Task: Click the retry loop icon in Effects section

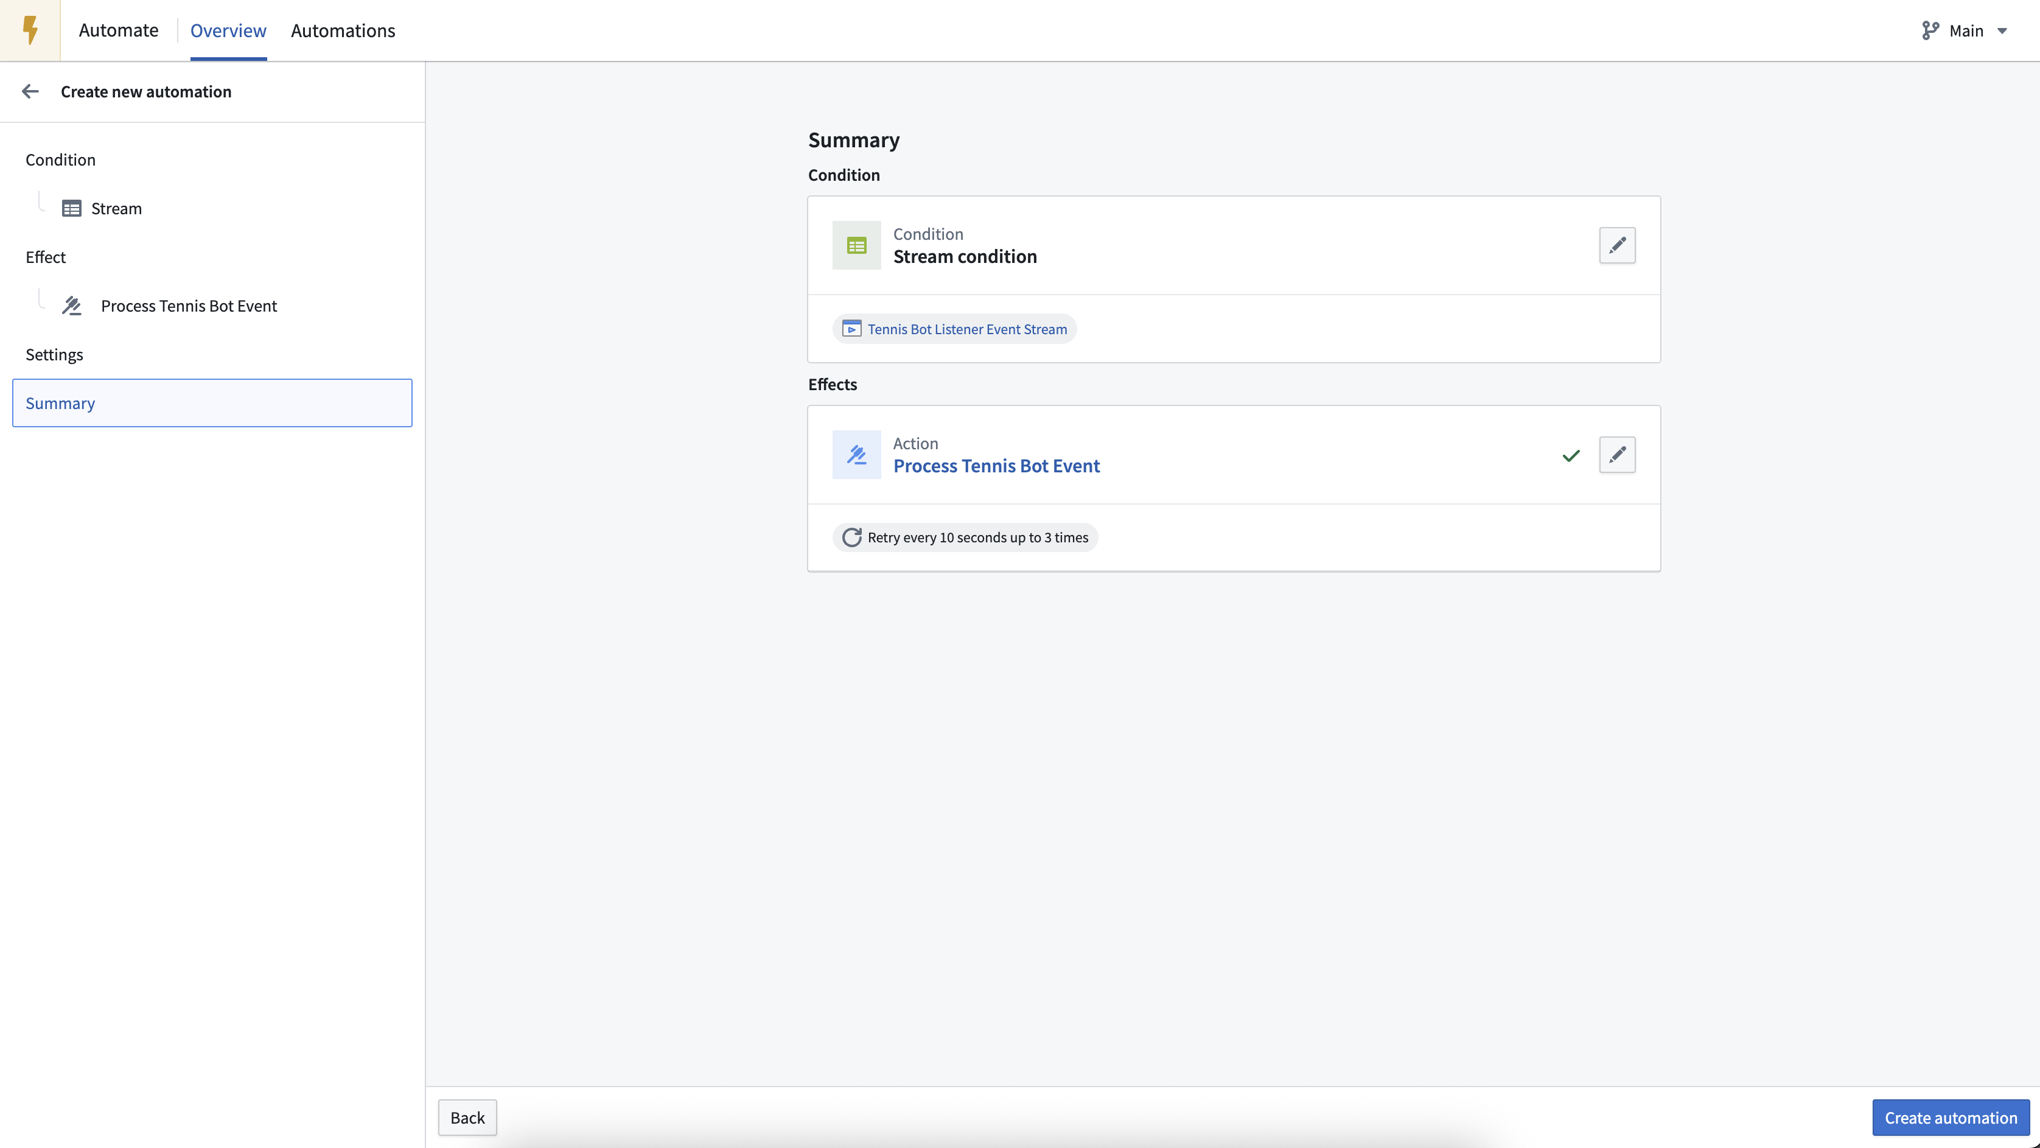Action: [x=851, y=536]
